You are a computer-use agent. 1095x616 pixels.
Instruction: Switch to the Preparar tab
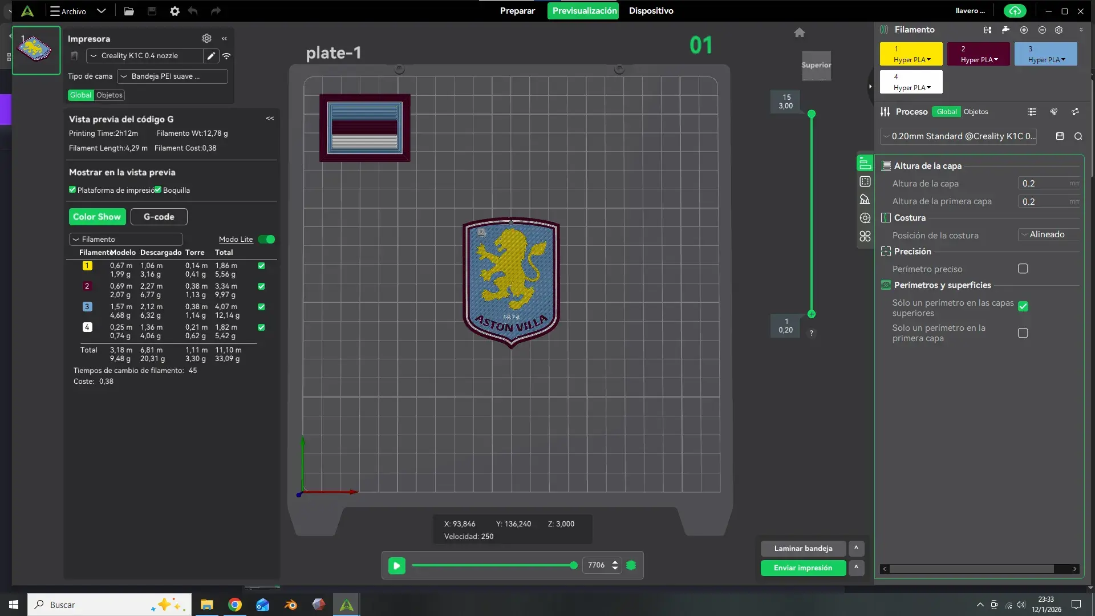pyautogui.click(x=517, y=11)
